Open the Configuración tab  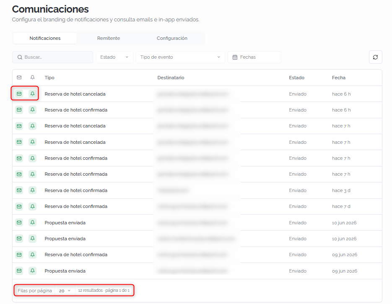click(172, 38)
